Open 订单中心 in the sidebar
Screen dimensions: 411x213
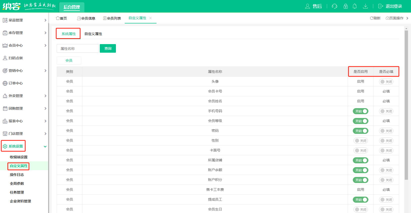point(16,83)
